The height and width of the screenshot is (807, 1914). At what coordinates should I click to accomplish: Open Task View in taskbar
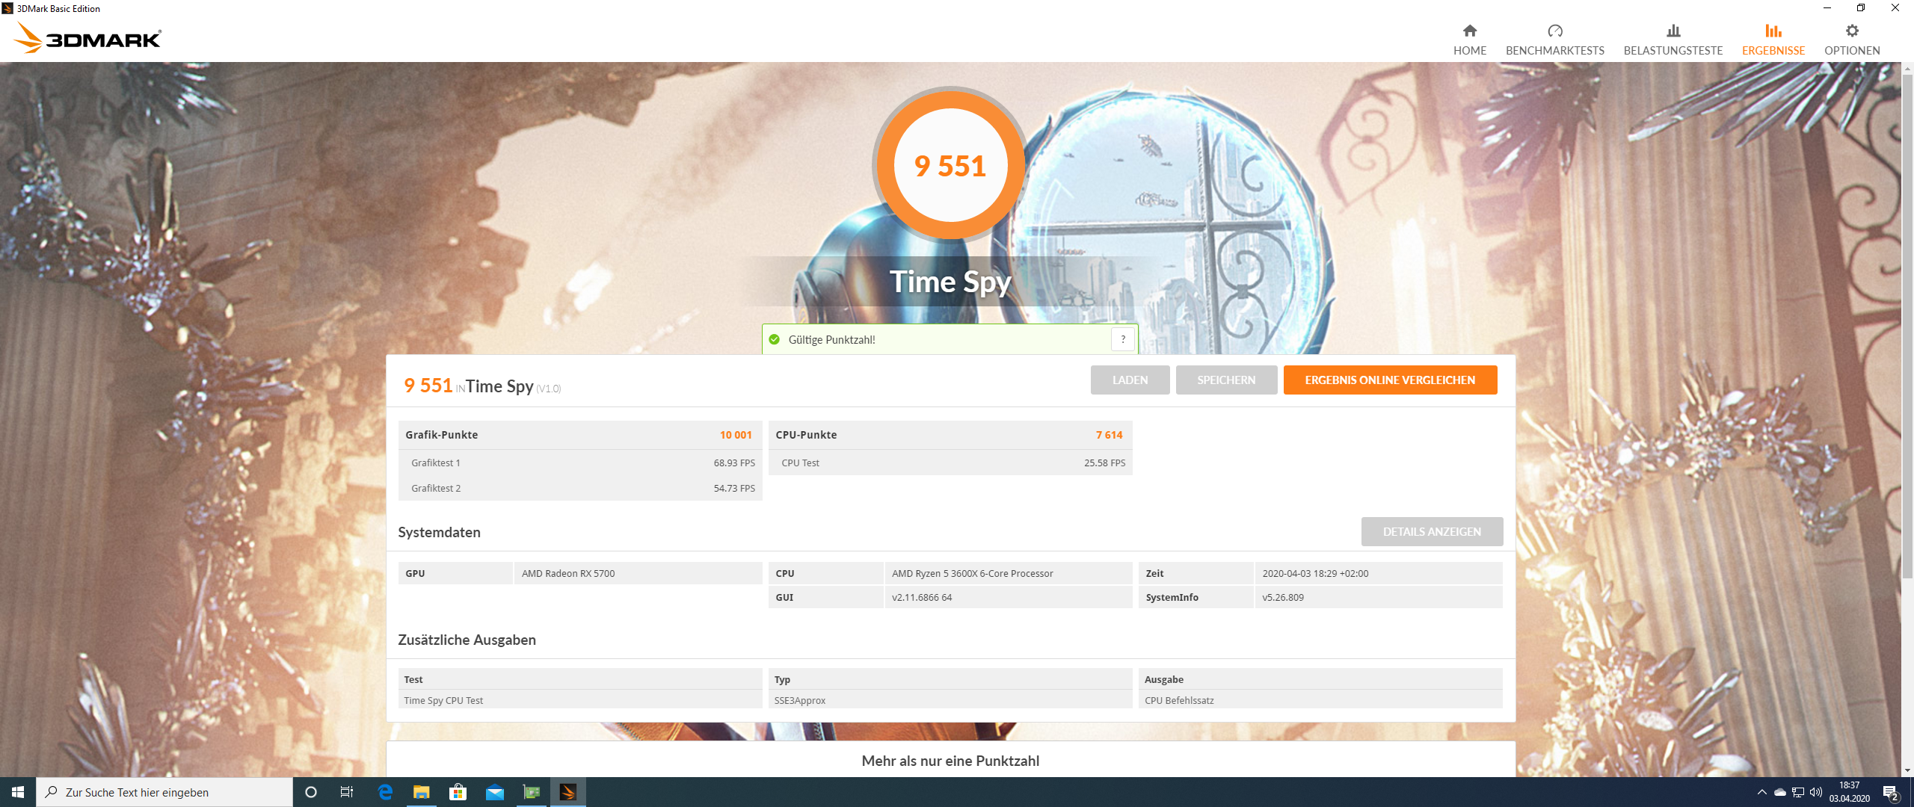coord(347,792)
